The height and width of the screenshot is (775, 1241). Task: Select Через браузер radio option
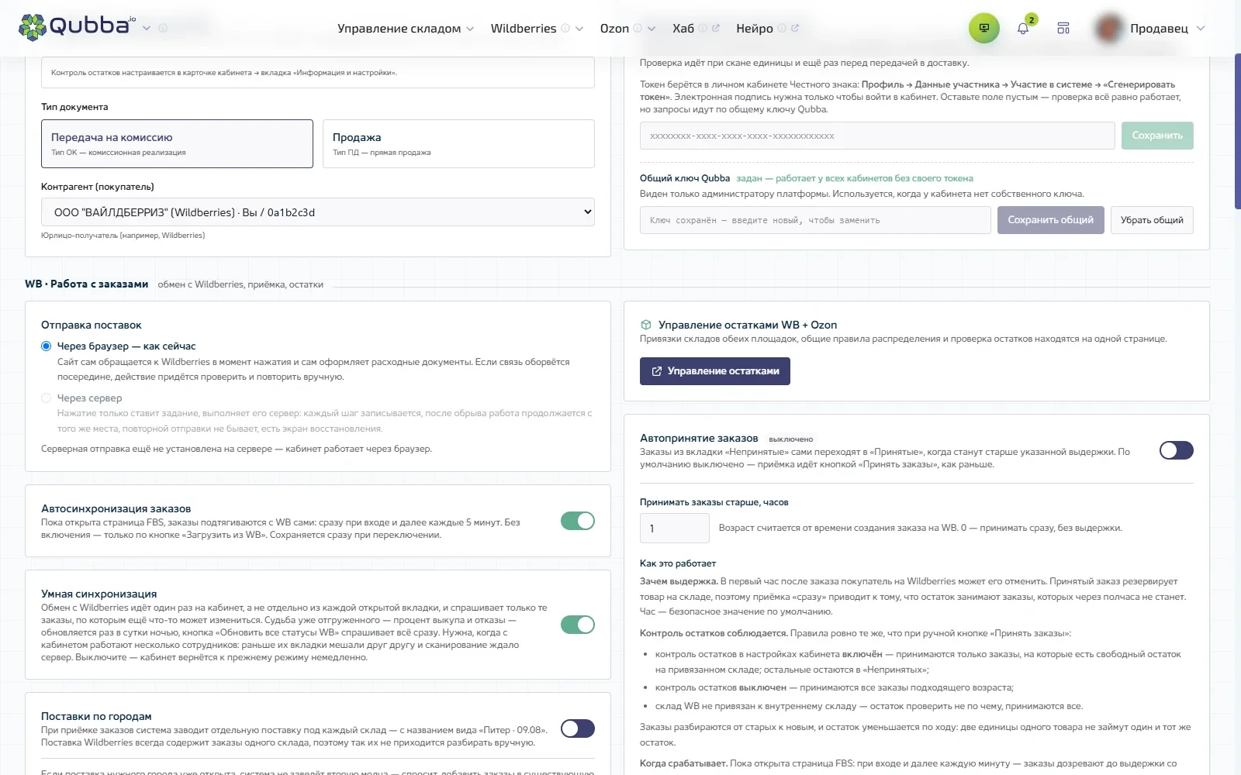[47, 346]
